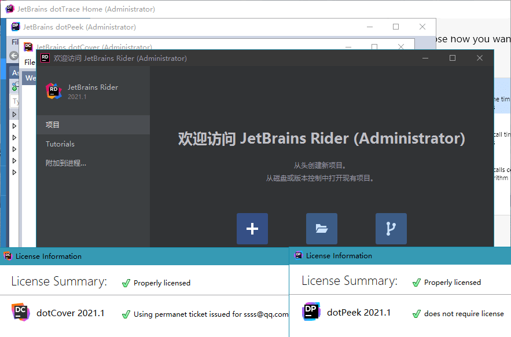
Task: Get from version control with the branch icon
Action: click(391, 229)
